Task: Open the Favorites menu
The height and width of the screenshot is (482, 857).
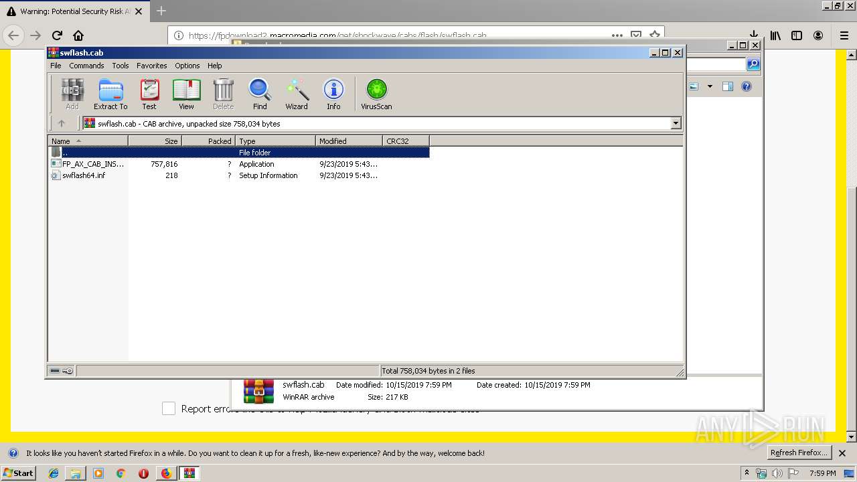Action: click(152, 66)
